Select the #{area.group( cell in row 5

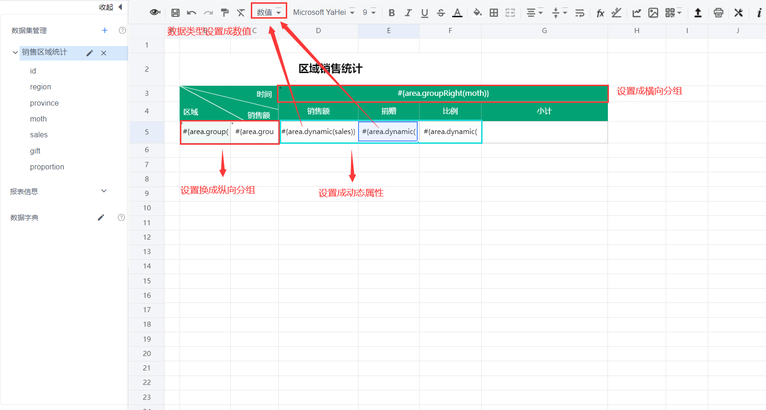(x=205, y=132)
